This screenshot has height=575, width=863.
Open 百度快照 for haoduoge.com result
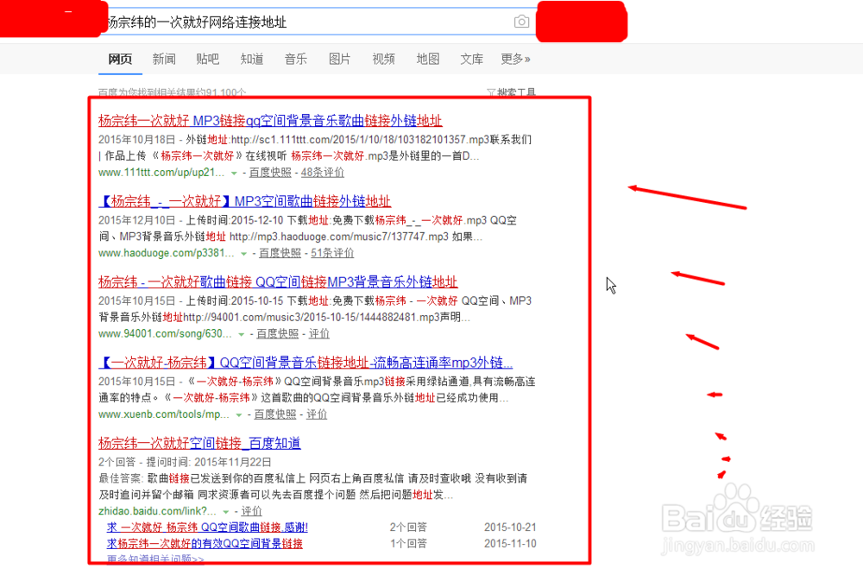280,253
